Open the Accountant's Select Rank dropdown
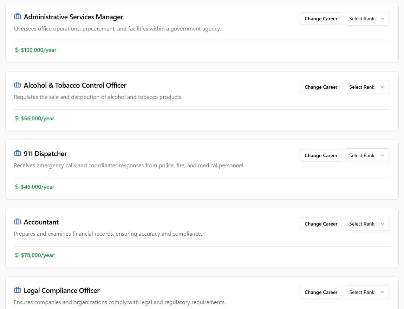This screenshot has height=309, width=404. coord(367,224)
